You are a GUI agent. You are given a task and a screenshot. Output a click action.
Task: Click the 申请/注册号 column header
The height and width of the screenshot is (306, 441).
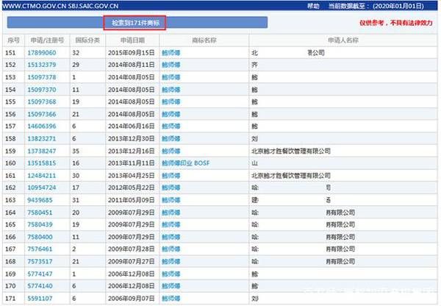tap(46, 40)
